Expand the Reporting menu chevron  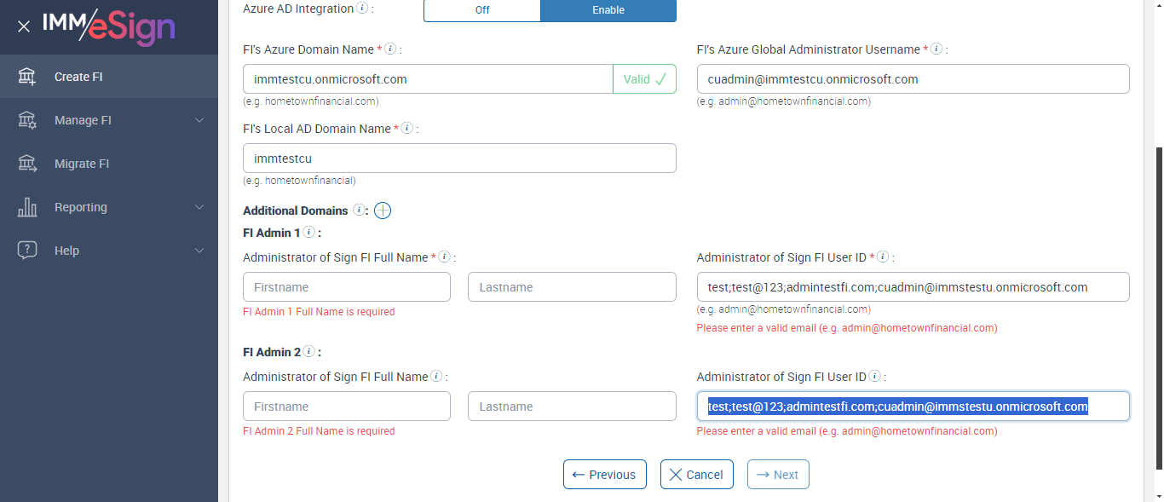[199, 207]
